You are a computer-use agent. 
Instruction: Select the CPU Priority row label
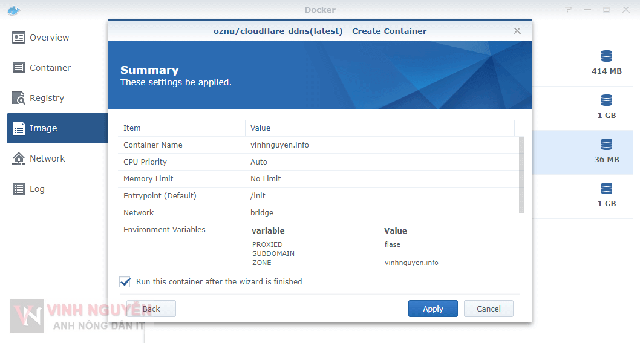[145, 162]
